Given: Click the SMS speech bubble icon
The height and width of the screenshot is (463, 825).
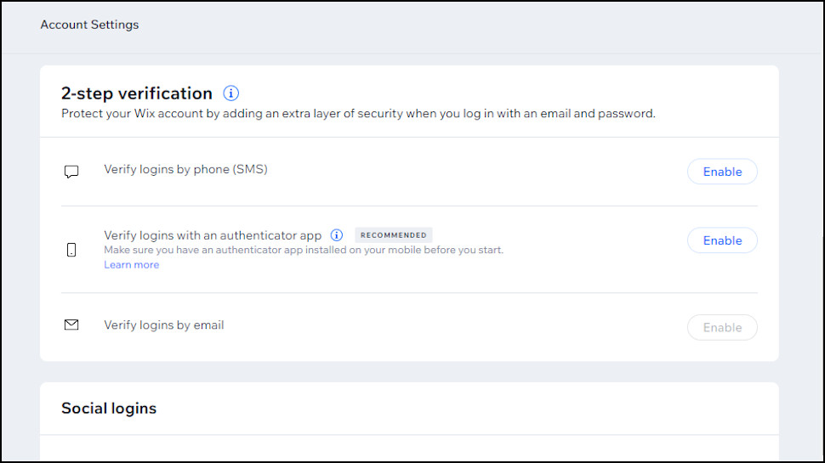Looking at the screenshot, I should pos(71,172).
